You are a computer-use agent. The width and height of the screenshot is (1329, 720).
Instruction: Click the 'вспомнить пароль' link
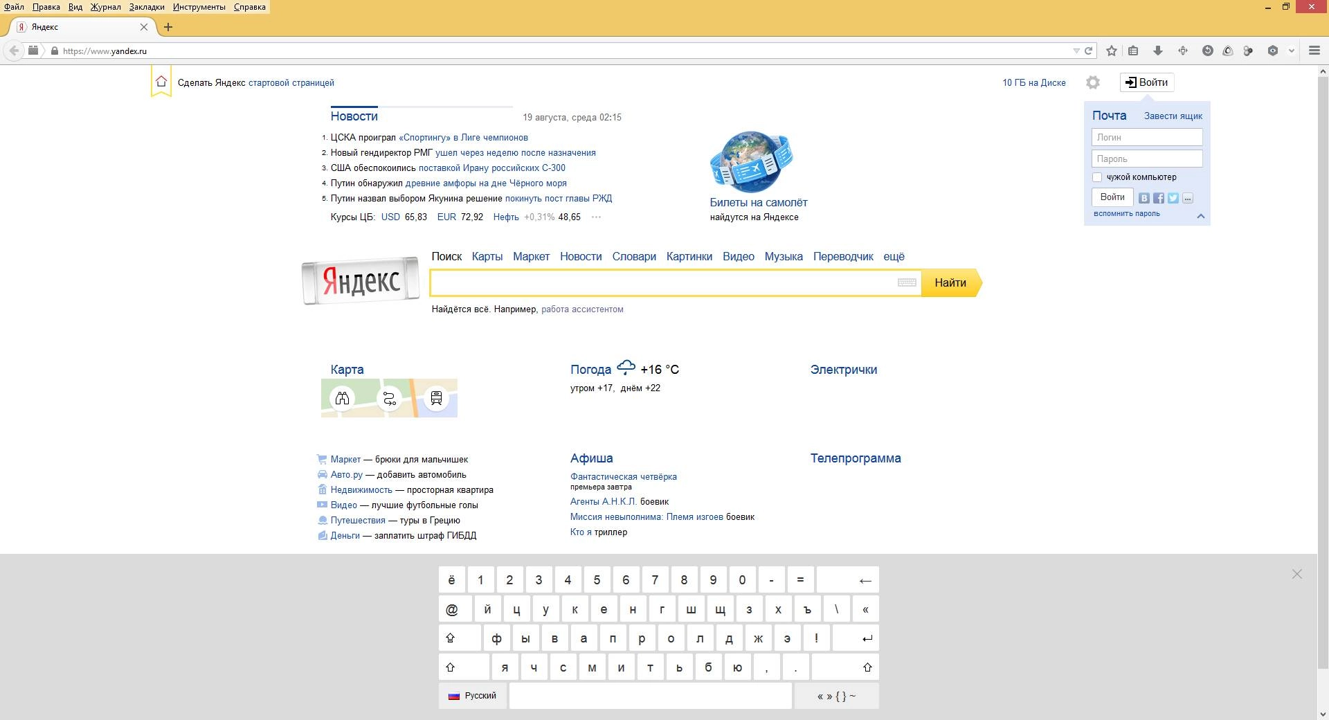[x=1127, y=213]
